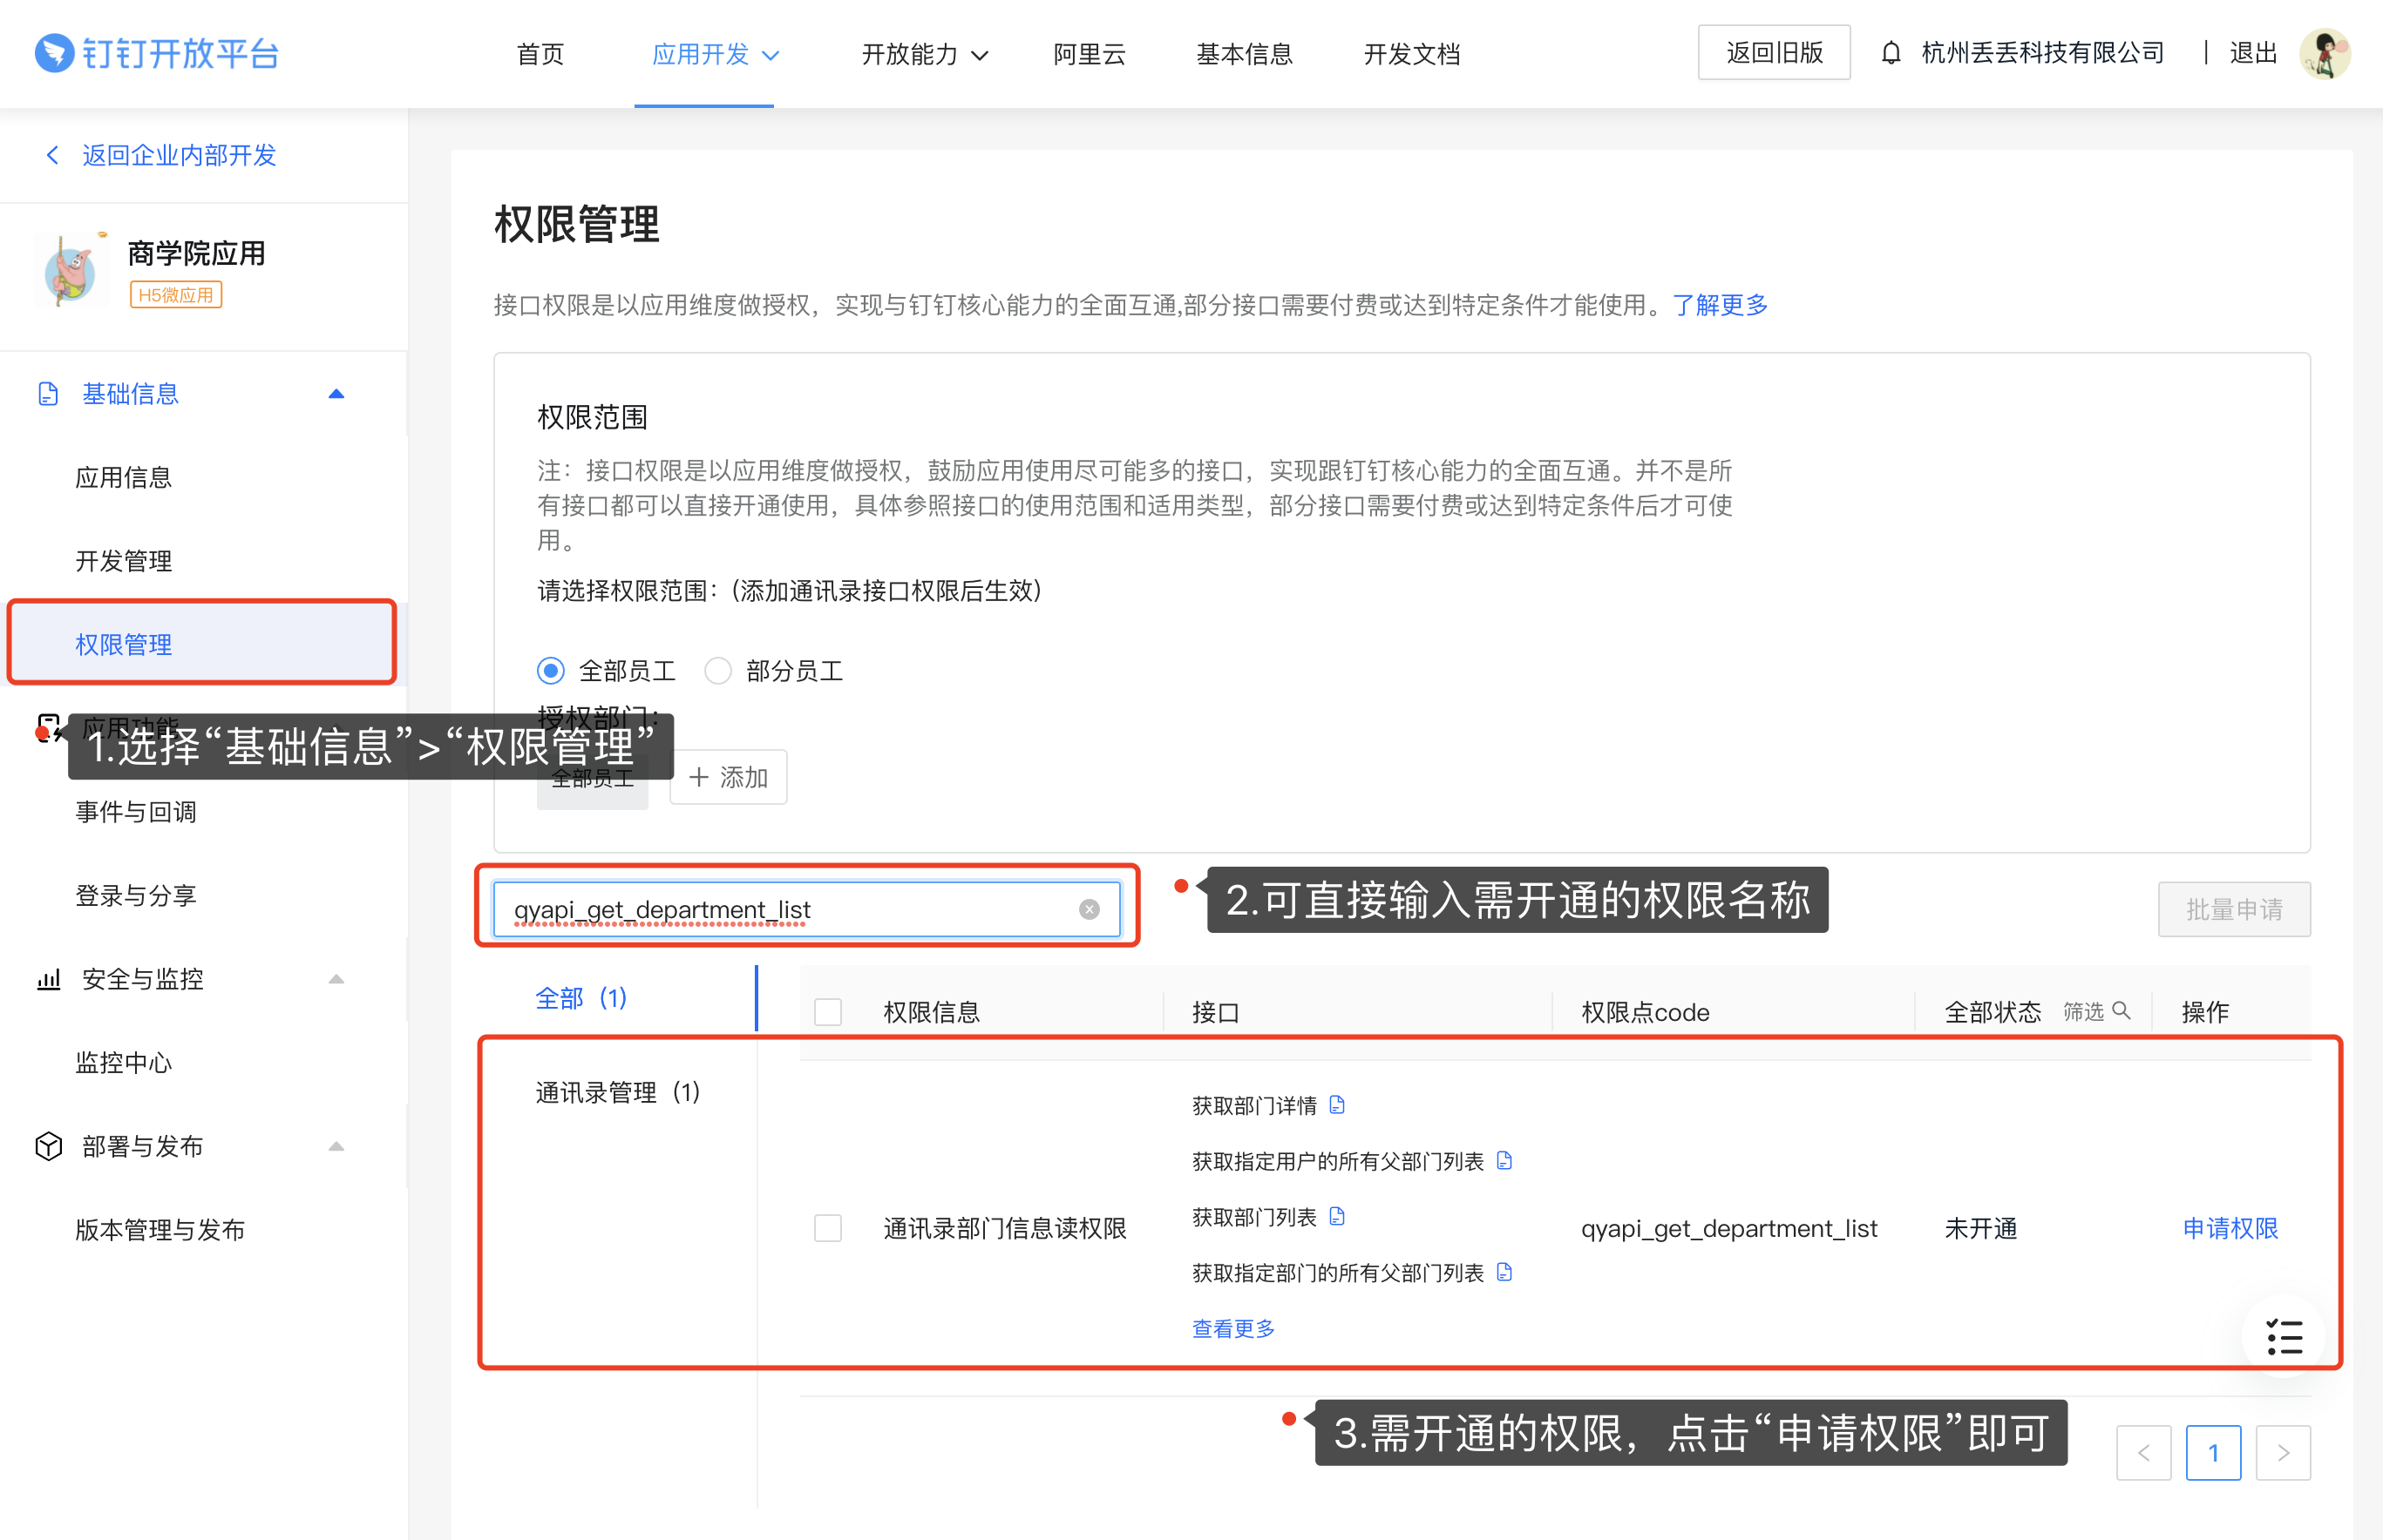This screenshot has width=2383, height=1540.
Task: Select the 部分员工 radio button
Action: (717, 670)
